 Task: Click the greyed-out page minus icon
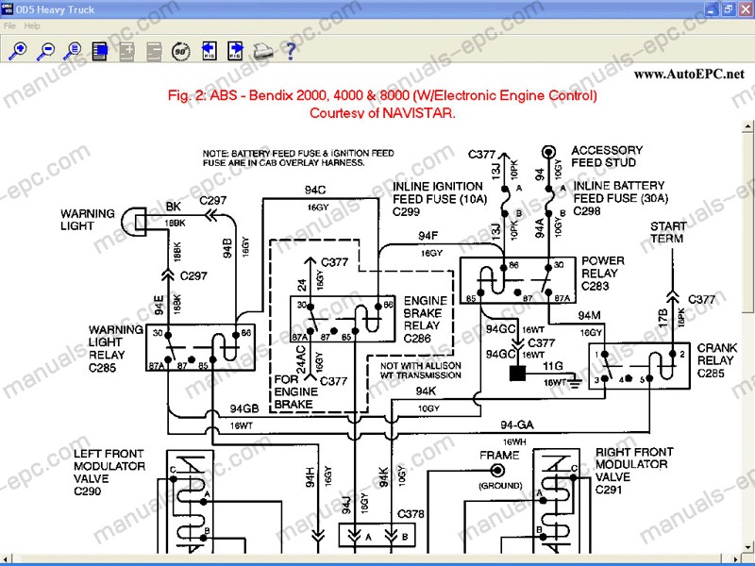[154, 51]
